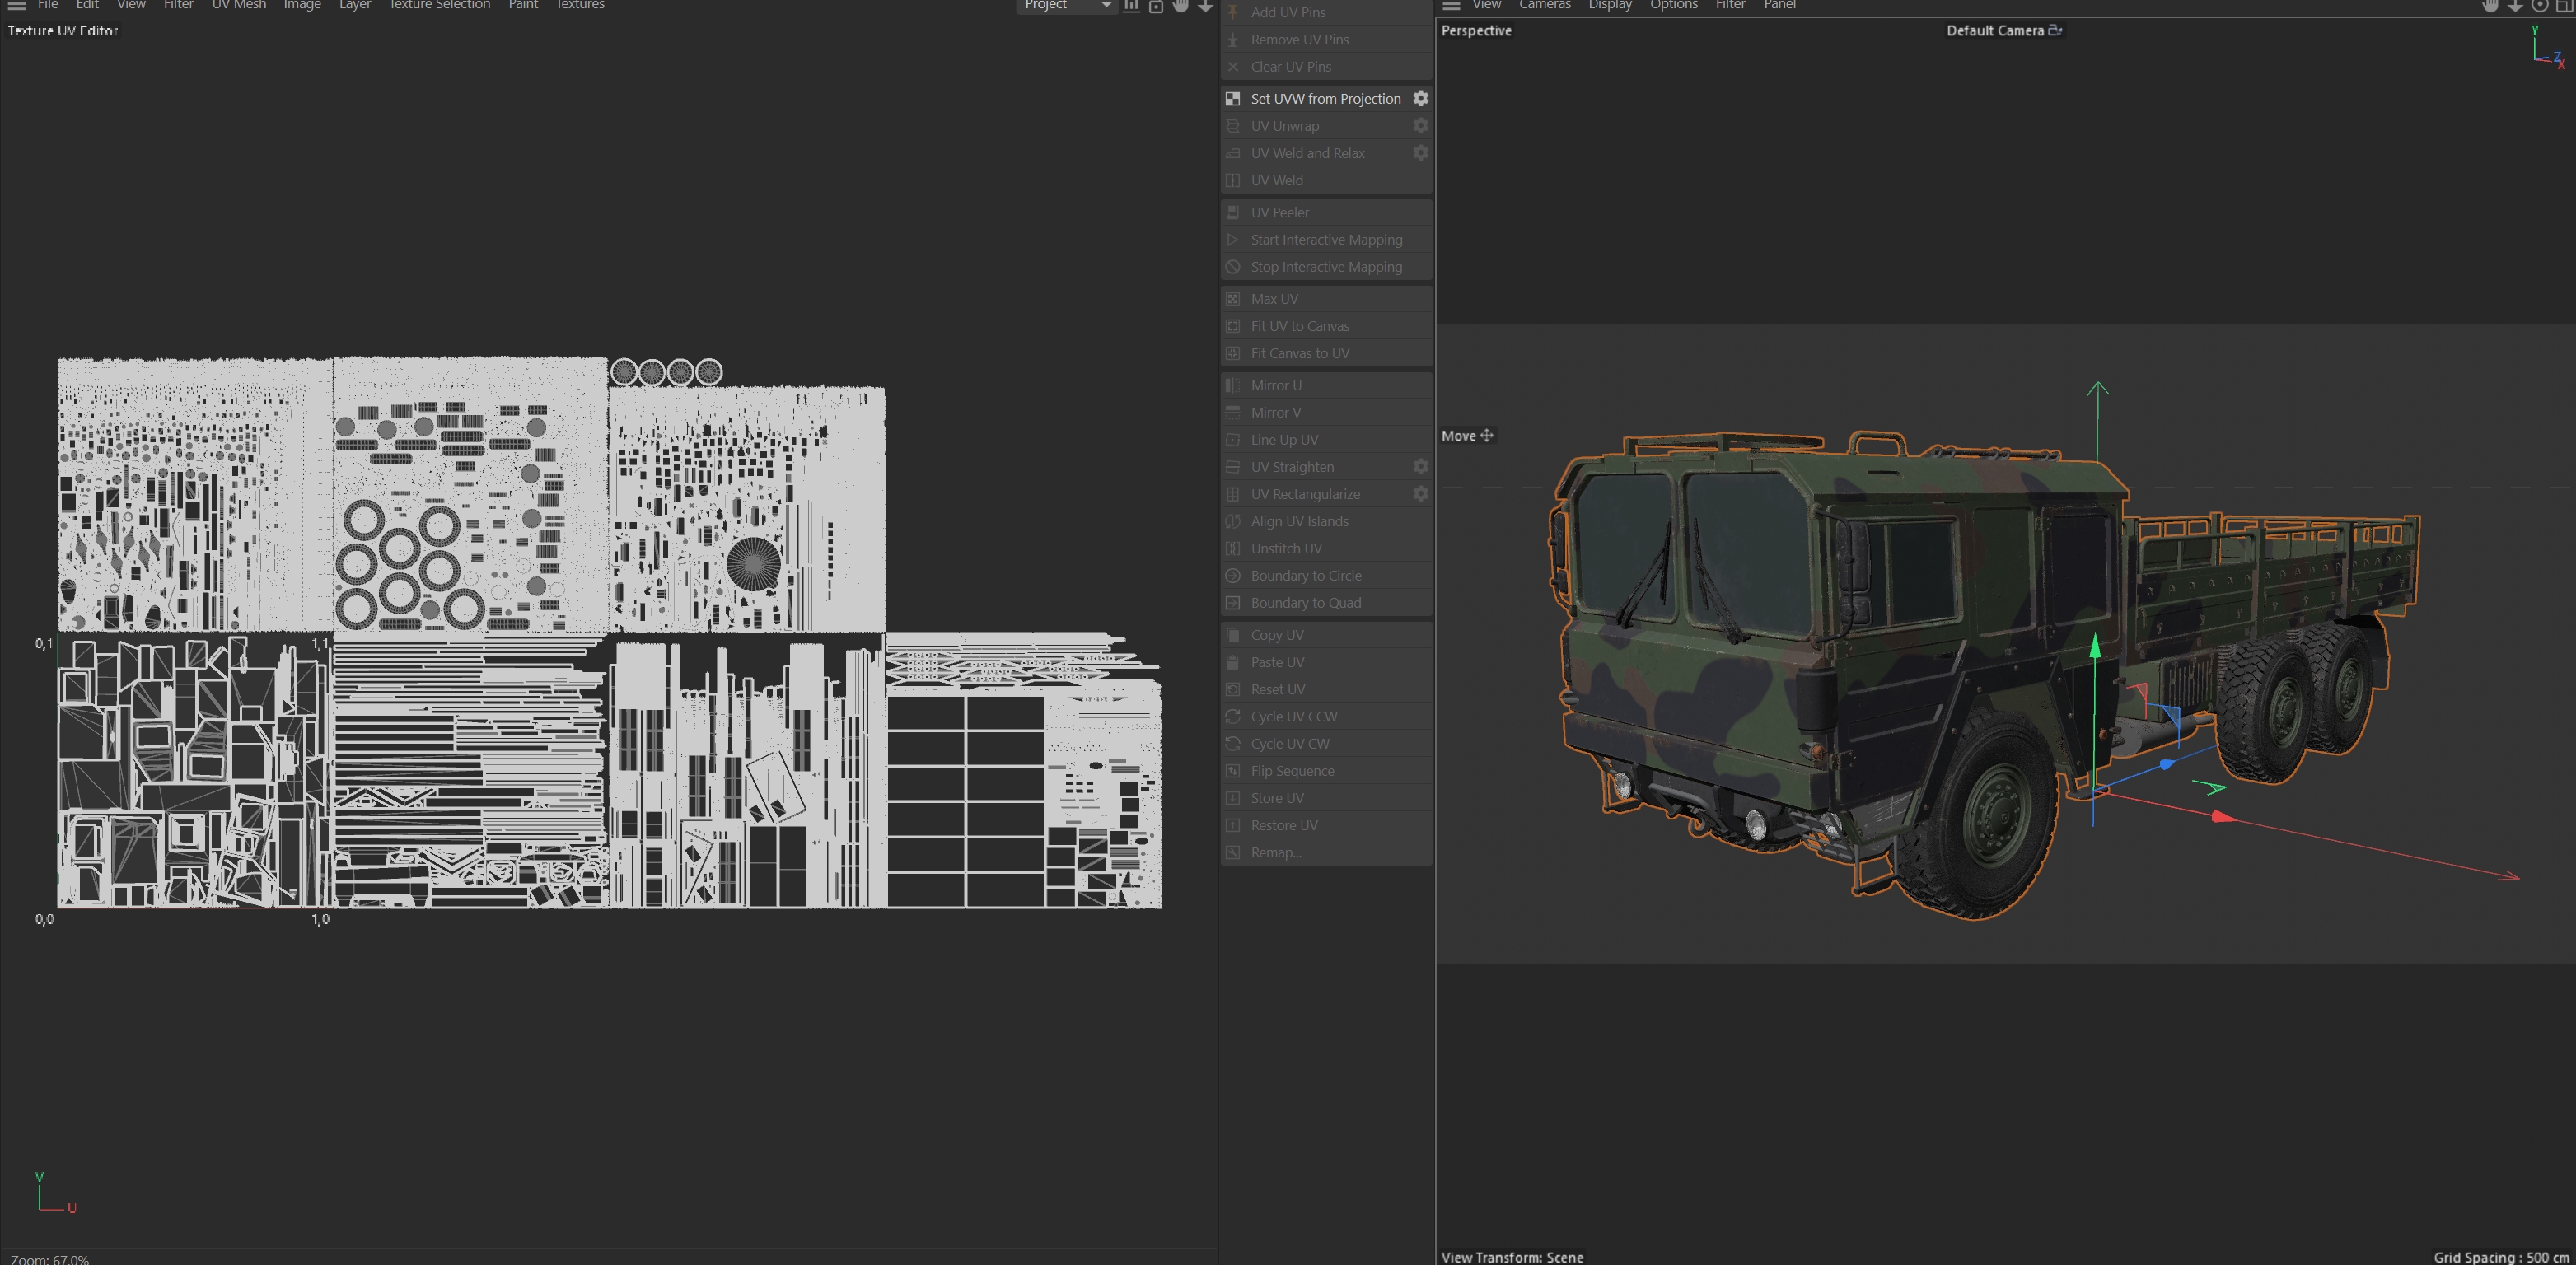Image resolution: width=2576 pixels, height=1265 pixels.
Task: Click the UV Weld and Relax gear icon
Action: click(1420, 153)
